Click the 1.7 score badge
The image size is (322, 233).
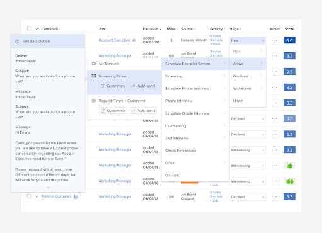pos(289,118)
